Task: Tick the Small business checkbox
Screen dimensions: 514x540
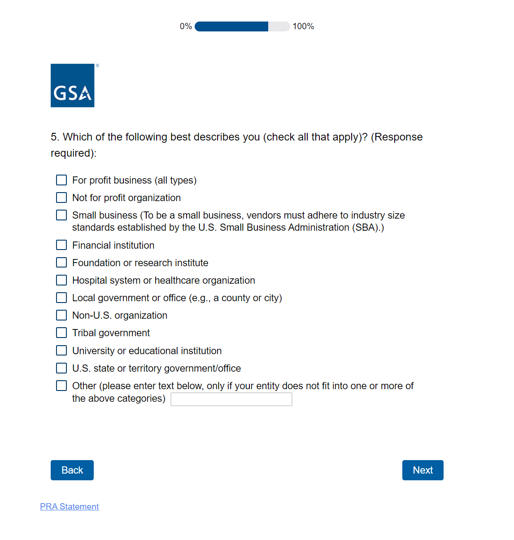Action: [x=61, y=215]
